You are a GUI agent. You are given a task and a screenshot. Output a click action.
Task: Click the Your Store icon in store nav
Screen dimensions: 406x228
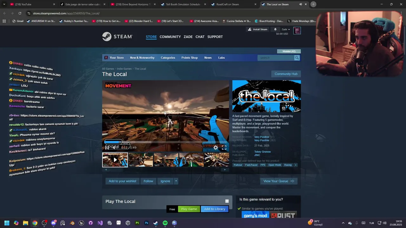[106, 58]
